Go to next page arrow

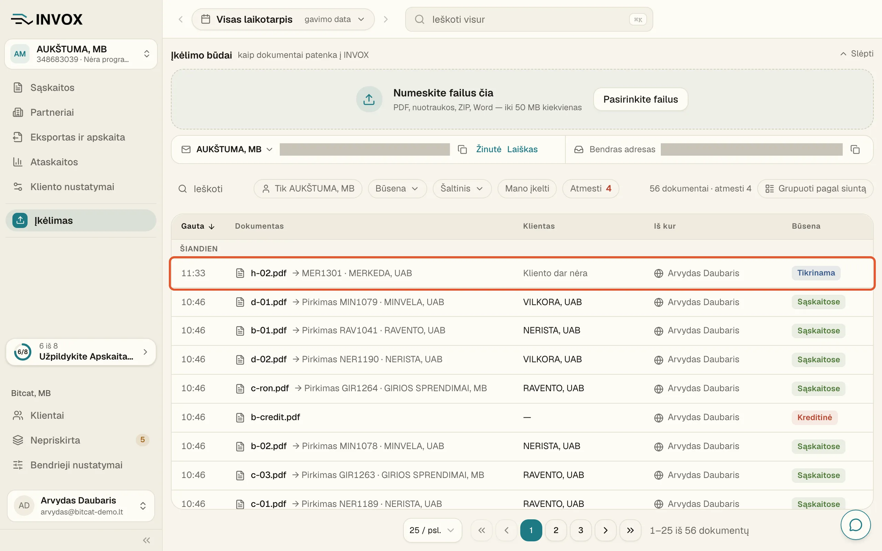click(605, 530)
